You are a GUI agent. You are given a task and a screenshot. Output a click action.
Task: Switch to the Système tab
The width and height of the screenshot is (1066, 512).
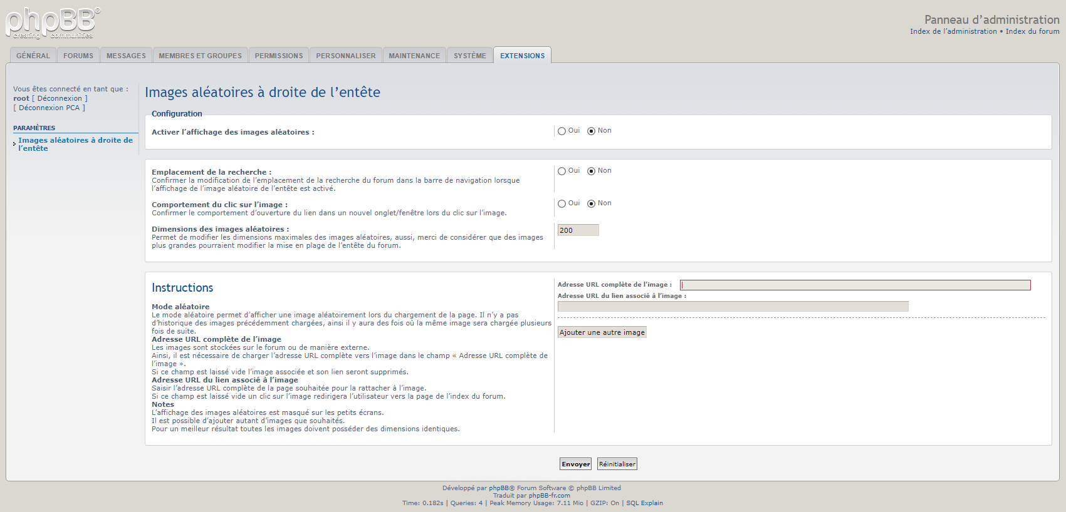pyautogui.click(x=470, y=56)
